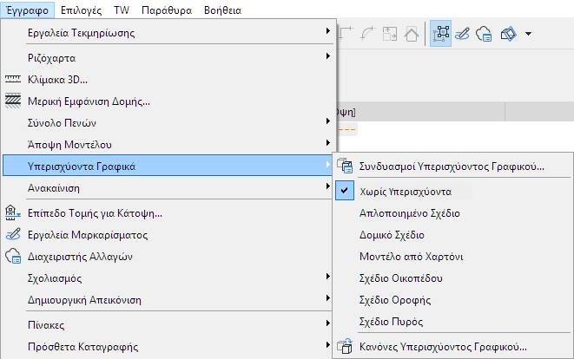The image size is (574, 359).
Task: Click the resize frame toolbar icon
Action: coord(390,34)
